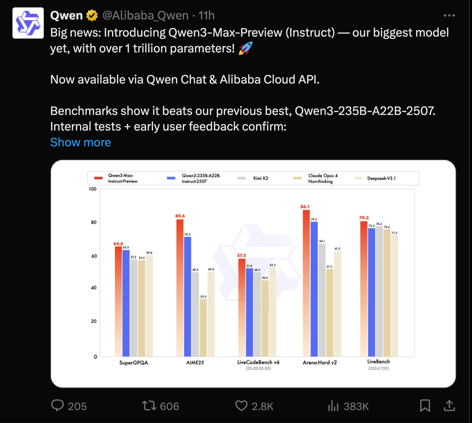Click the gold verified badge
This screenshot has width=472, height=423.
pos(92,16)
